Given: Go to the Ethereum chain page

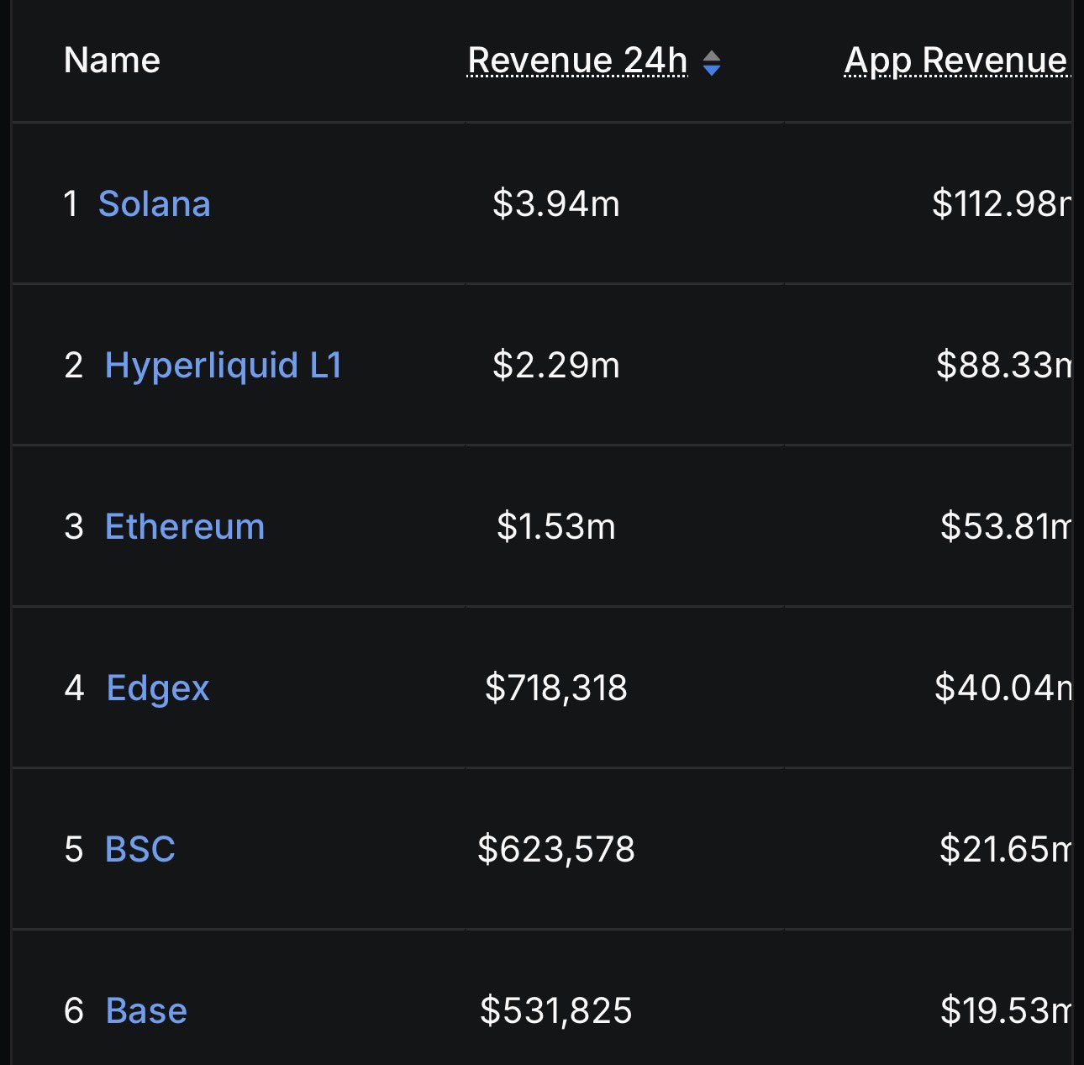Looking at the screenshot, I should click(184, 527).
